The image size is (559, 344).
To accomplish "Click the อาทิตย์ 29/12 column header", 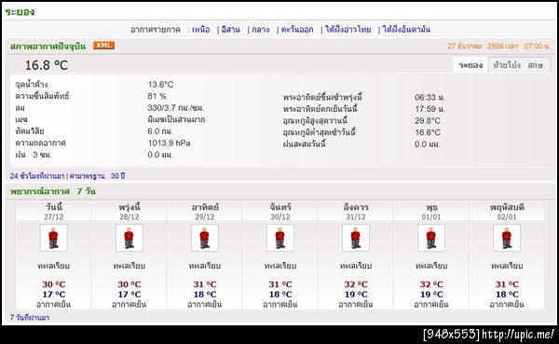I will coord(205,212).
